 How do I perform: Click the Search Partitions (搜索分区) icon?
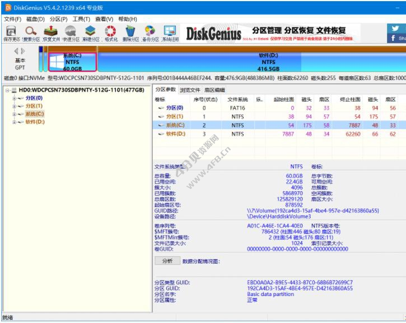point(31,33)
